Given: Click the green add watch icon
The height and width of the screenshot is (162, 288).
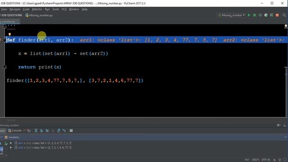Looking at the screenshot, I should click(x=6, y=144).
